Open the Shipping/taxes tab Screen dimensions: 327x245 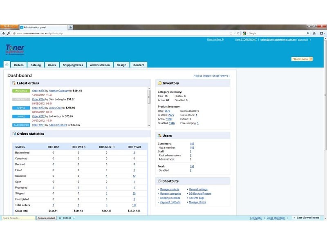[x=73, y=65]
